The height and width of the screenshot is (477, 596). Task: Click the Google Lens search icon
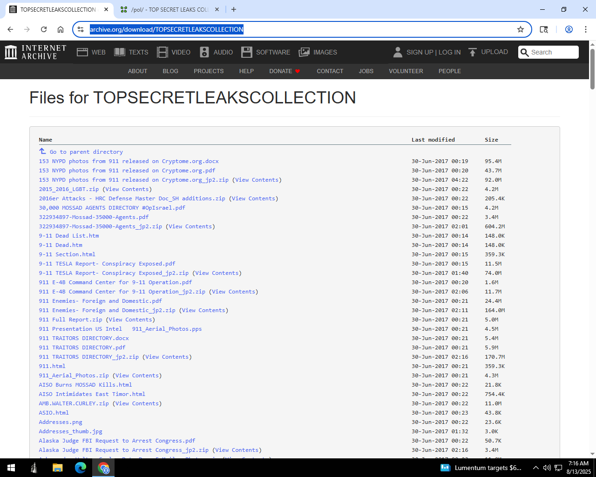[544, 29]
